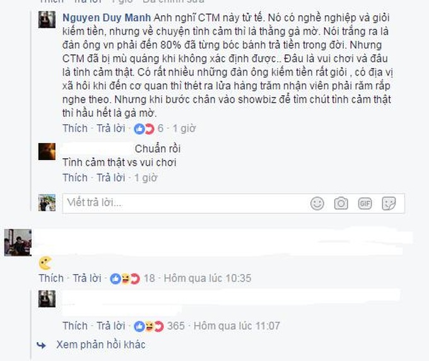Open the sticker picker icon

pyautogui.click(x=389, y=203)
